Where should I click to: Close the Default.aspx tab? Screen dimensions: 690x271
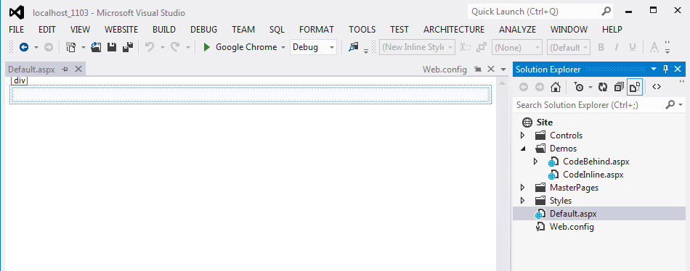(78, 69)
